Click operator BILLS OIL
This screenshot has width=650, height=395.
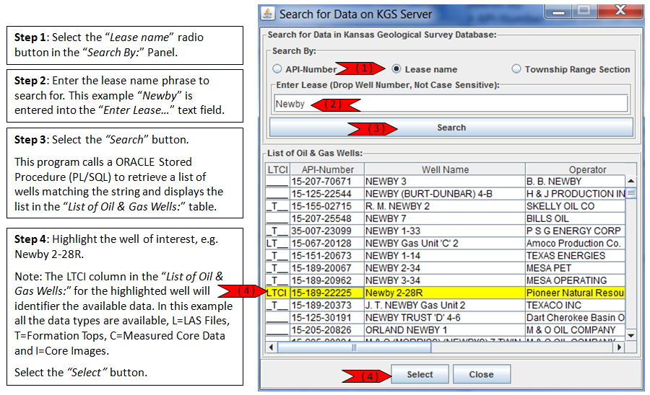coord(576,218)
